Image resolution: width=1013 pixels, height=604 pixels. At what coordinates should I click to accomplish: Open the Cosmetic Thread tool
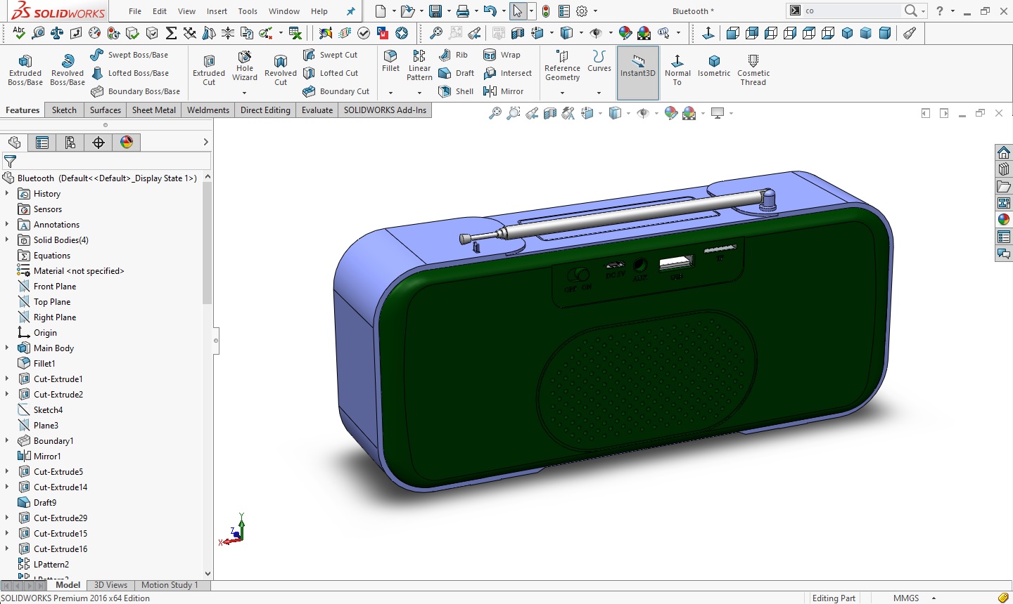point(753,69)
